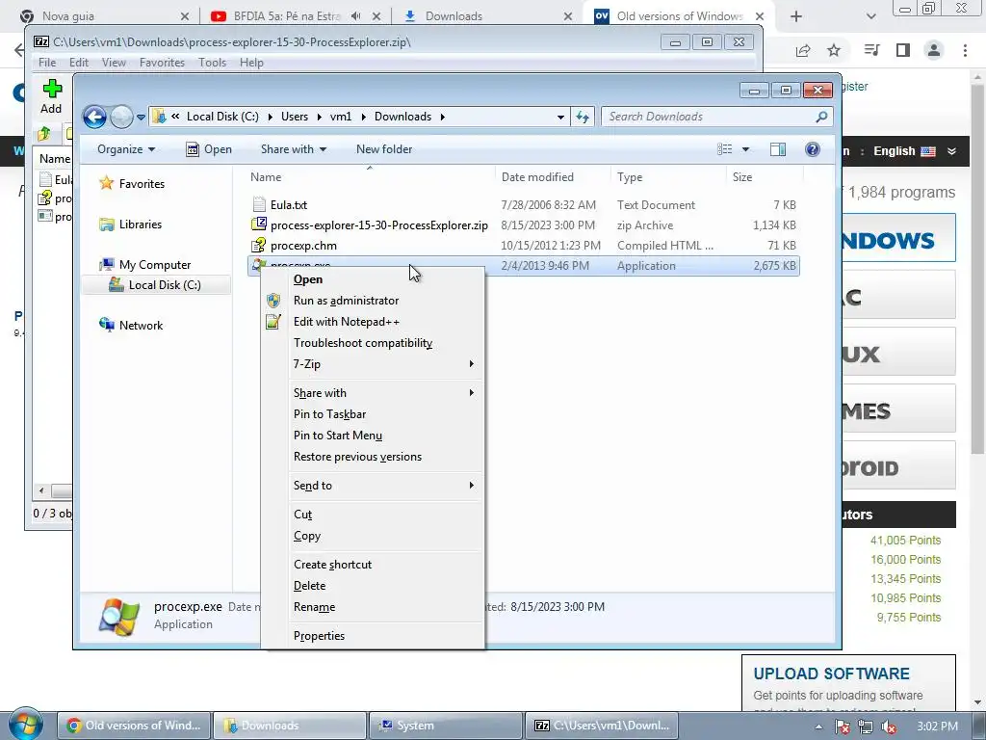The width and height of the screenshot is (986, 740).
Task: Open 7-Zip Favorites menu
Action: [x=162, y=63]
